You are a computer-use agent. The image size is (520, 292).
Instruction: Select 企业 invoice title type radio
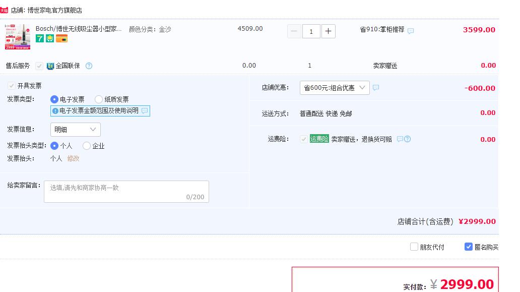87,146
